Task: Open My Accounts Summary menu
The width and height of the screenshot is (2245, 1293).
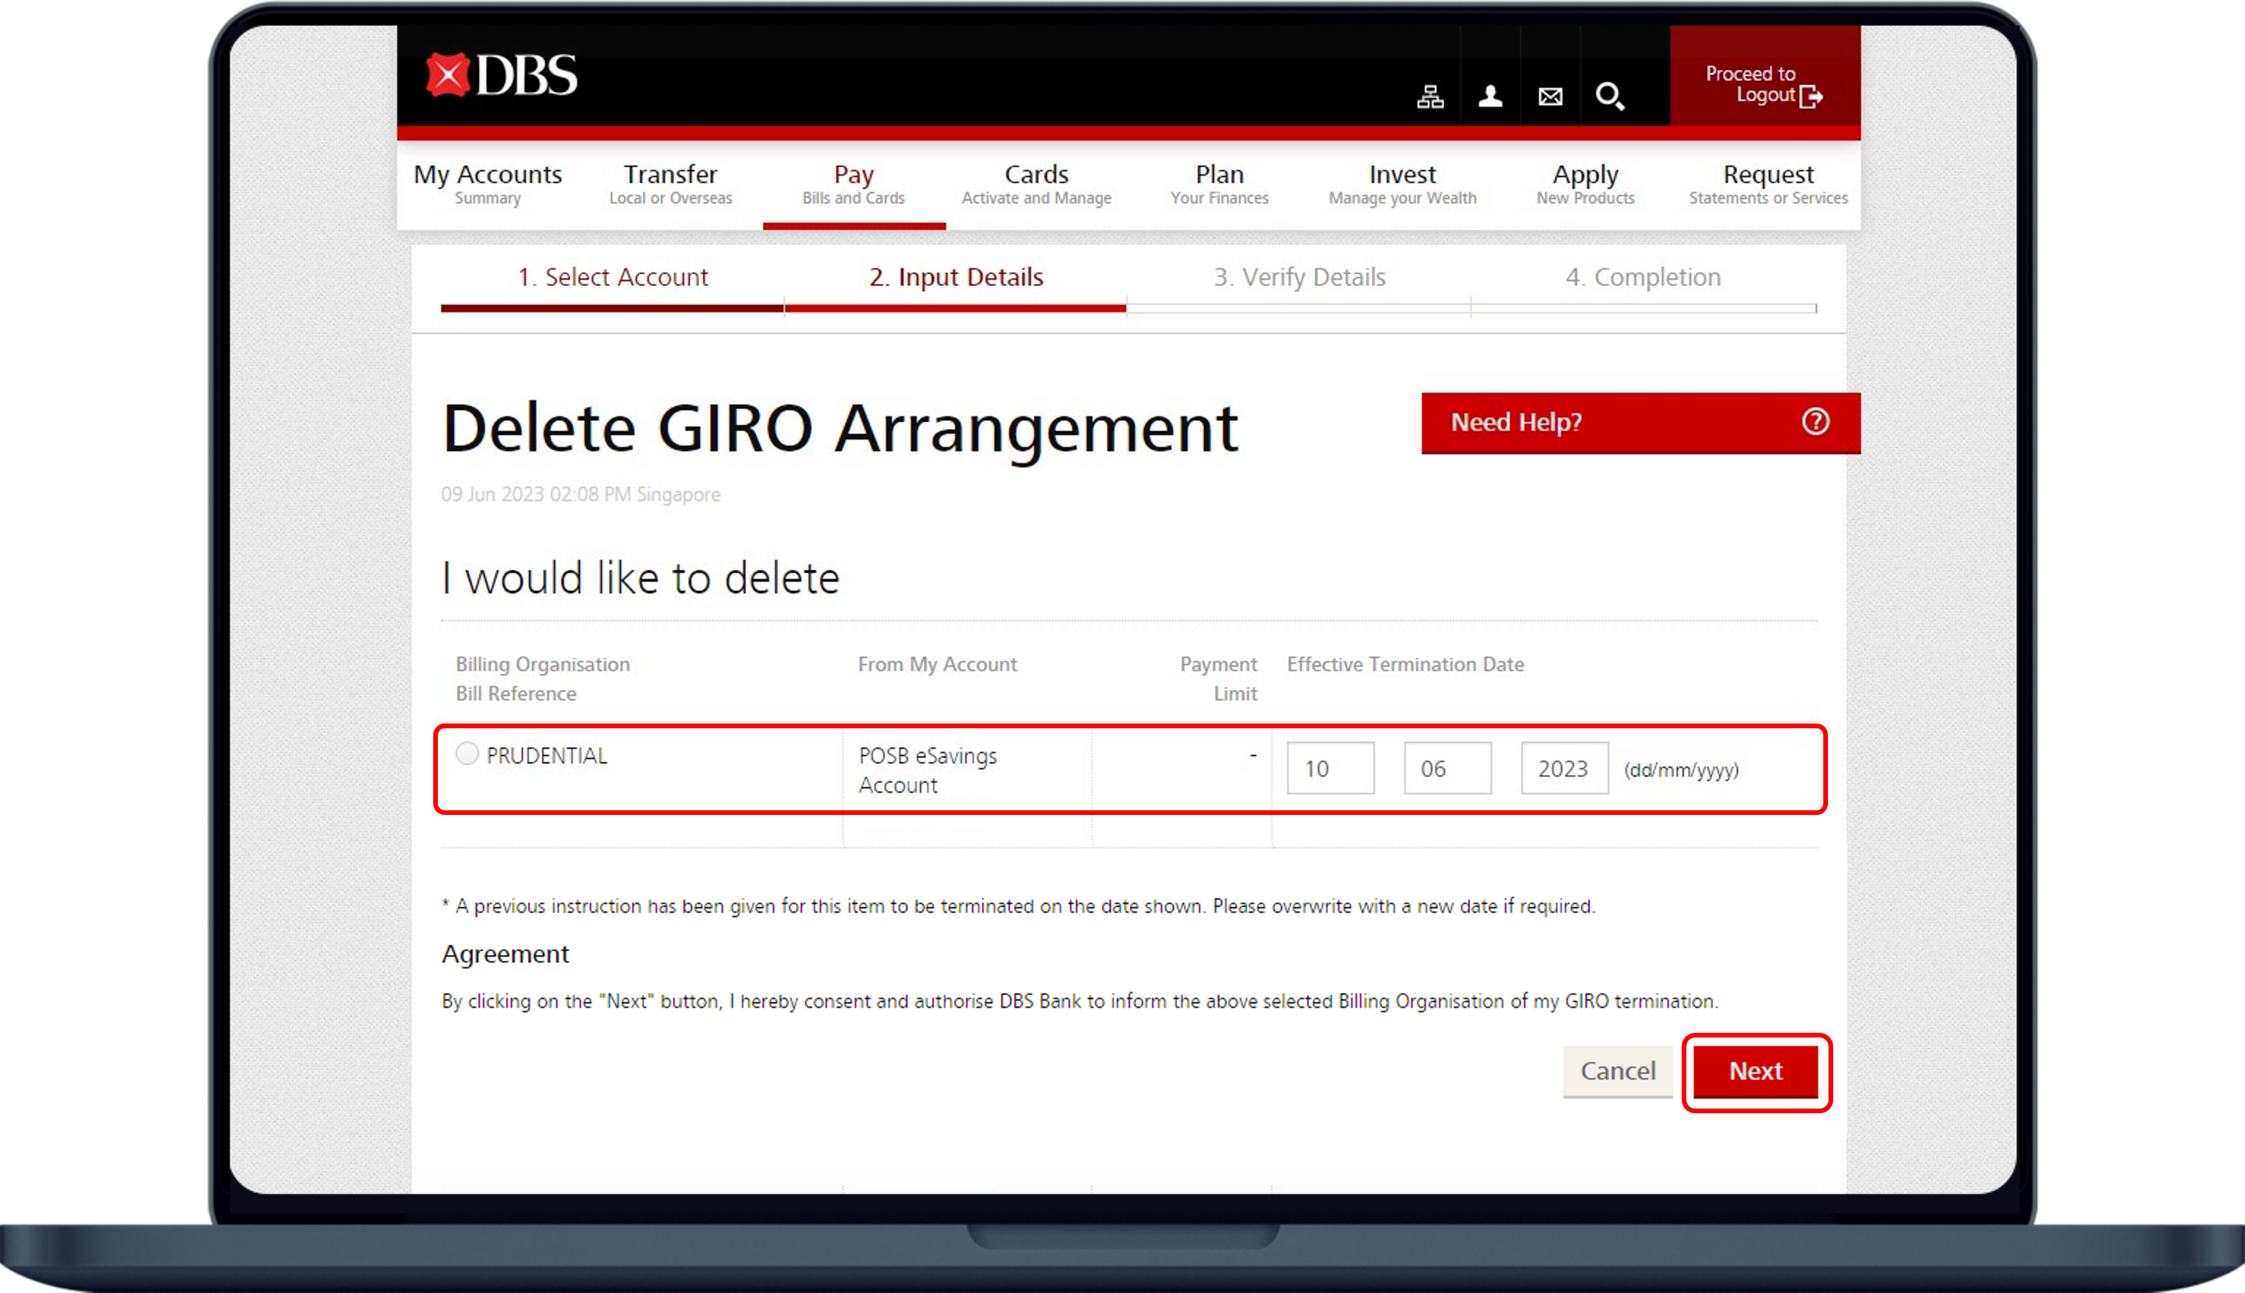Action: click(x=488, y=185)
